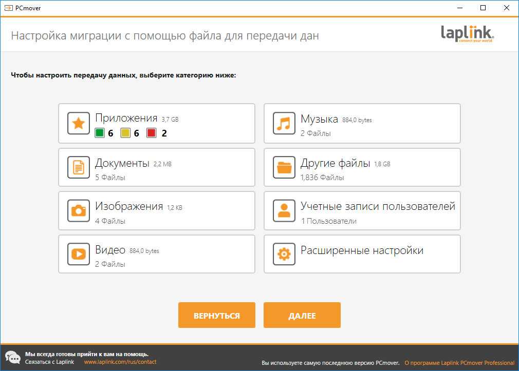Viewport: 519px width, 371px height.
Task: Open the laplink.com/rus/contact link
Action: coord(120,362)
